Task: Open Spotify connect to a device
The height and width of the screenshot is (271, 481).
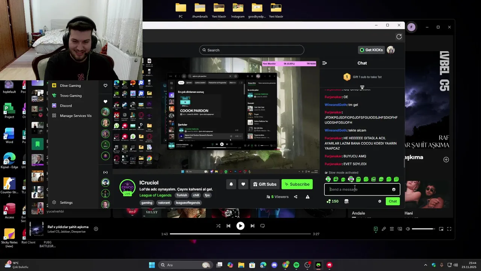Action: pos(400,229)
